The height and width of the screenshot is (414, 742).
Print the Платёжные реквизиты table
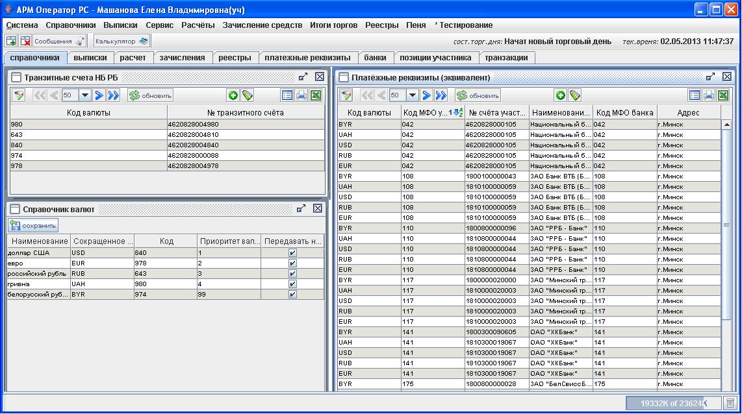click(x=709, y=95)
